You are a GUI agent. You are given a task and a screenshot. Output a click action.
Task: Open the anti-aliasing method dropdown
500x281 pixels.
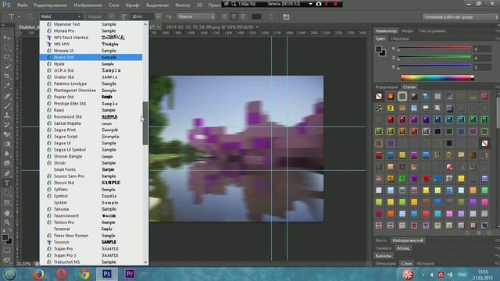[196, 16]
